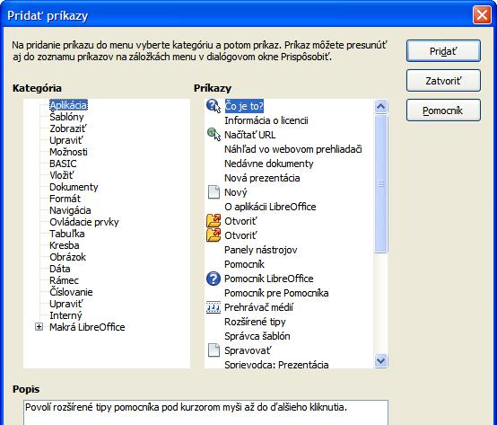Image resolution: width=497 pixels, height=425 pixels.
Task: Select the 'Načítať URL' command text
Action: [x=249, y=135]
